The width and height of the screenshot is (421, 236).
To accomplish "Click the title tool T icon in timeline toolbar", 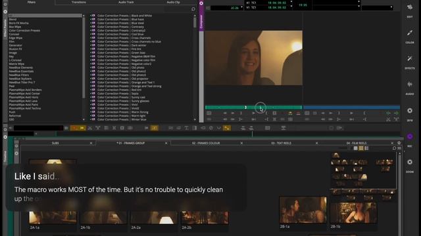I will pyautogui.click(x=186, y=128).
